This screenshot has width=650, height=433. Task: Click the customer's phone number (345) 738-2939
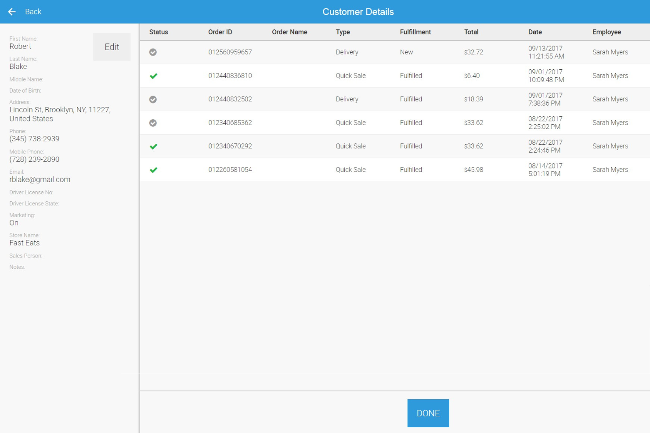point(34,139)
